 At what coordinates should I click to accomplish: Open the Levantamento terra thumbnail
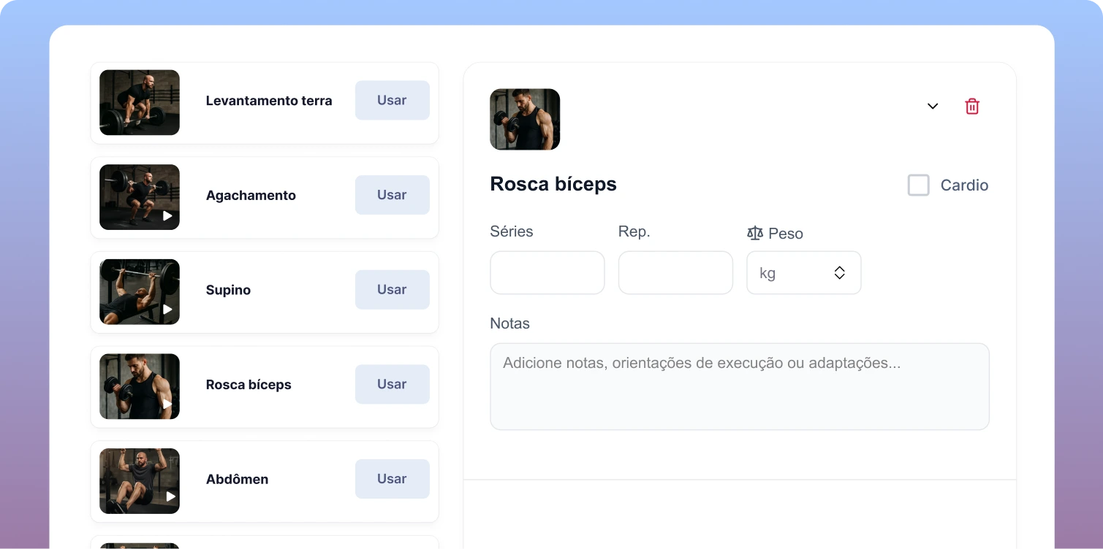tap(140, 102)
